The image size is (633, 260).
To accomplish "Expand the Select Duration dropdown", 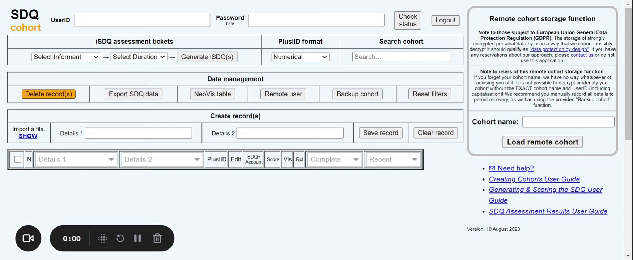I will (x=139, y=57).
